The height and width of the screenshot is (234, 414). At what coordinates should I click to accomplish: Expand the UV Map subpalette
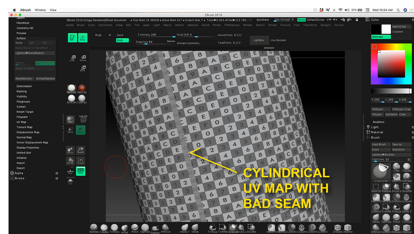click(21, 122)
